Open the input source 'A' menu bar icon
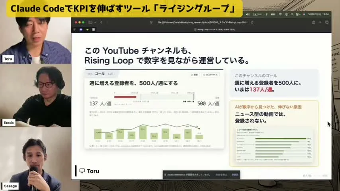The width and height of the screenshot is (340, 191). click(x=256, y=14)
